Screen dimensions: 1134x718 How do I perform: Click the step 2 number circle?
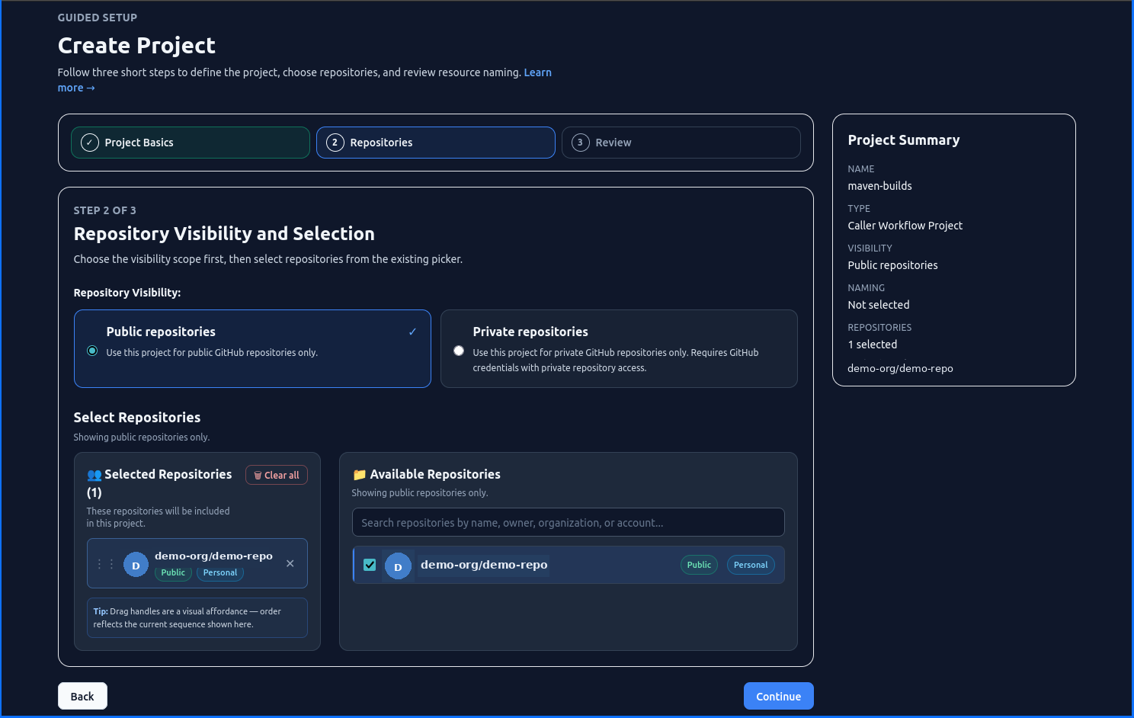(335, 143)
